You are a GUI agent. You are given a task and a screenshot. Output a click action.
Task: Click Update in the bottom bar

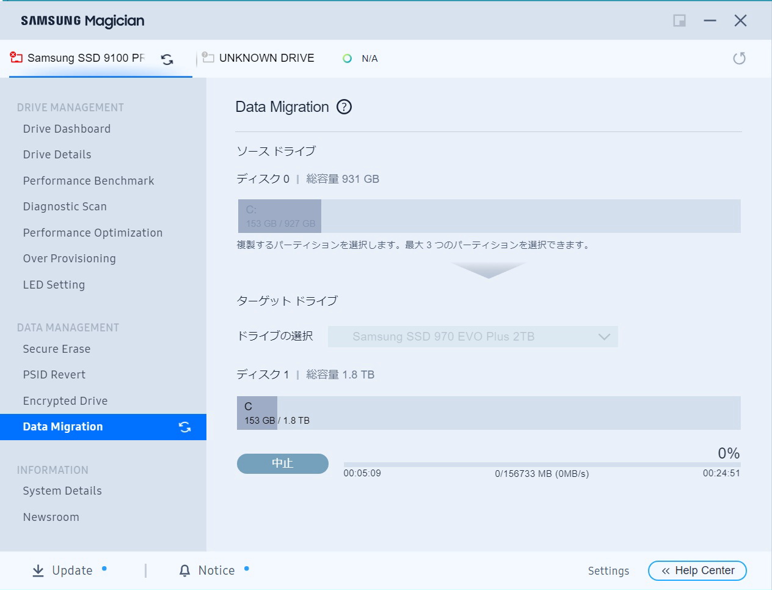click(x=72, y=570)
